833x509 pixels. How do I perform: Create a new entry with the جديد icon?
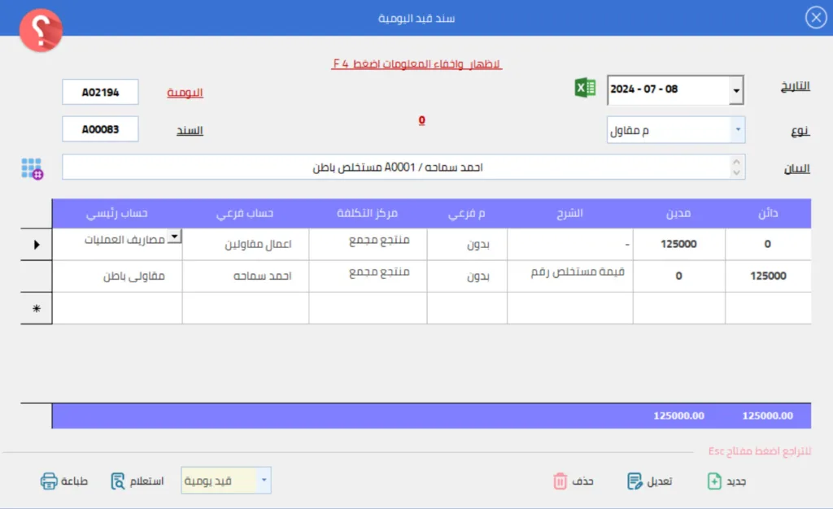pyautogui.click(x=714, y=481)
